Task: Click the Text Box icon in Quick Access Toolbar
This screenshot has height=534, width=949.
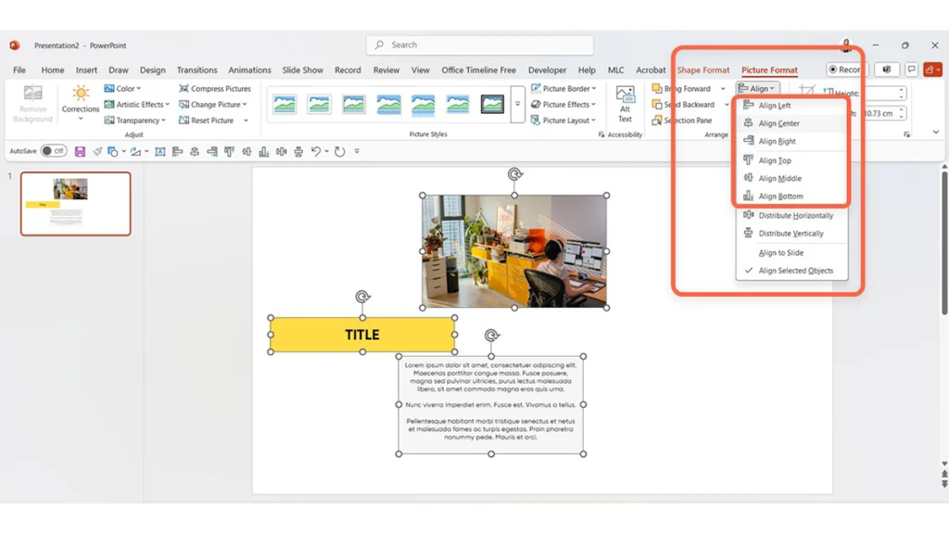Action: [x=159, y=151]
